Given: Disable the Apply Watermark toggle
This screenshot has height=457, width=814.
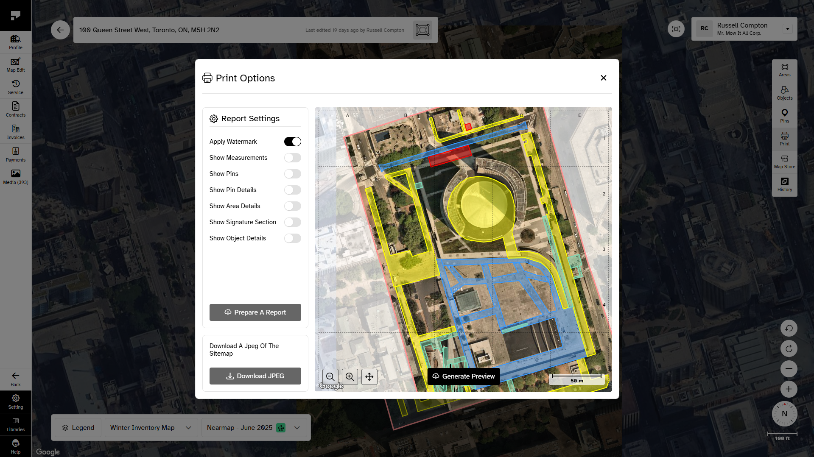Looking at the screenshot, I should click(293, 142).
